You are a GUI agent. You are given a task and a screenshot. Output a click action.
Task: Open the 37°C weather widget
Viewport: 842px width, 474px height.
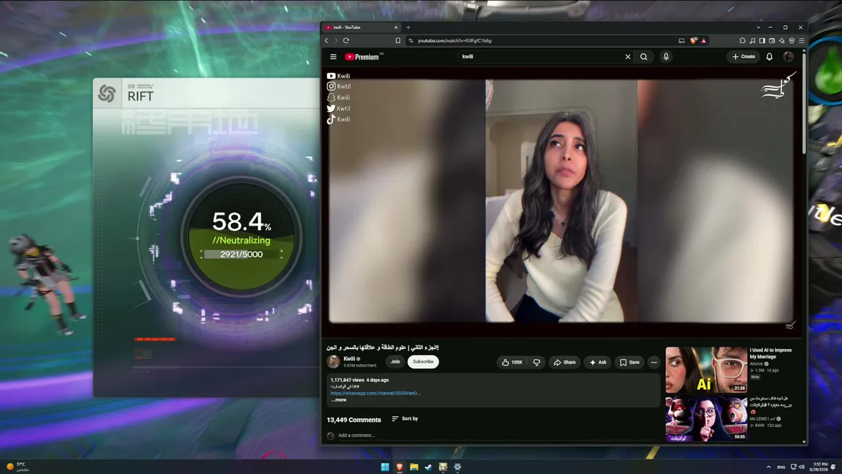point(17,467)
